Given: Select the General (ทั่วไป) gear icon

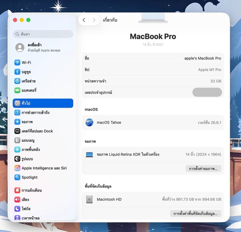Looking at the screenshot, I should tap(17, 103).
